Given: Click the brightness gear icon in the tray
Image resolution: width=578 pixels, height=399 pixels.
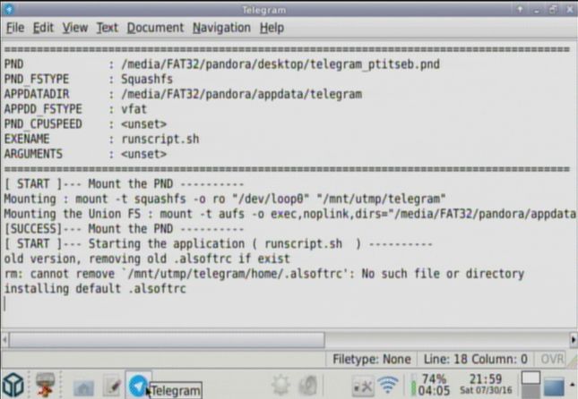Looking at the screenshot, I should click(x=281, y=385).
